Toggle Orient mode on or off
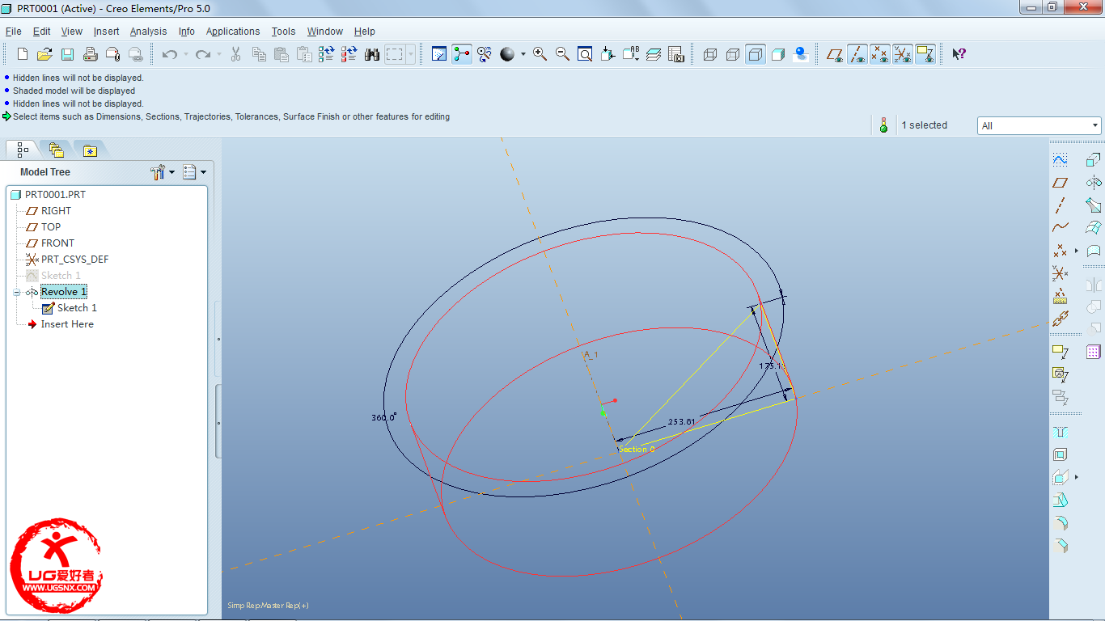Viewport: 1105px width, 621px height. click(x=485, y=54)
